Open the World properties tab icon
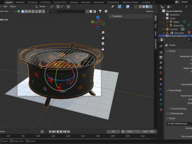Screen dimensions: 192x144 pos(161,73)
